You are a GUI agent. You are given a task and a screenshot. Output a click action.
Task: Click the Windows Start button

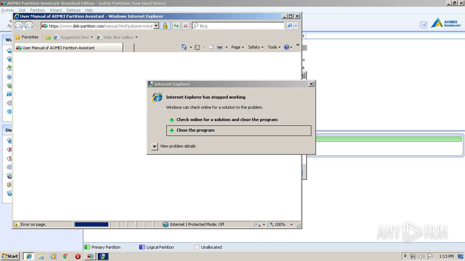[10, 256]
